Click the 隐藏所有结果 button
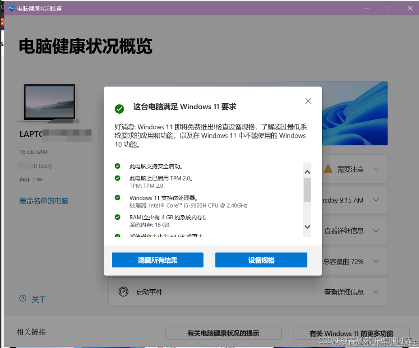419x348 pixels. click(x=157, y=260)
